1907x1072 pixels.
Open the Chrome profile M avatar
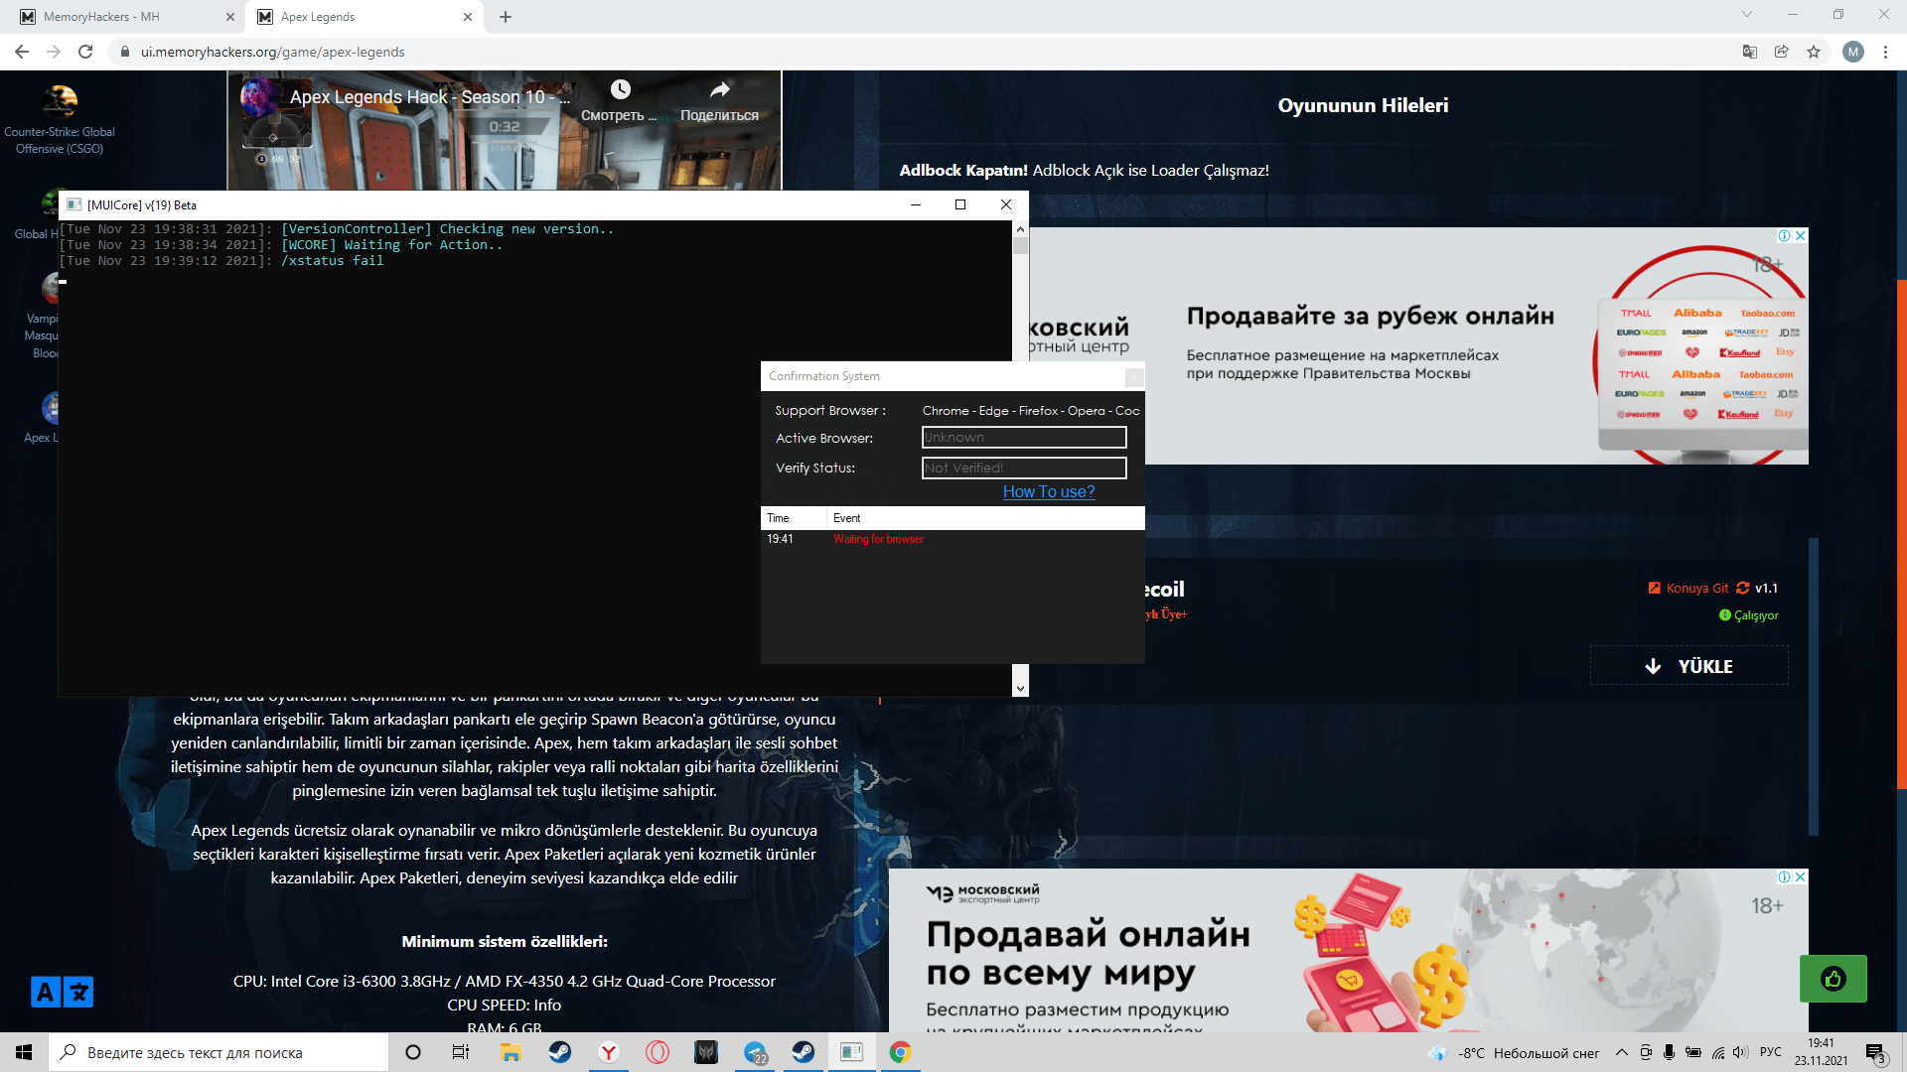point(1853,52)
